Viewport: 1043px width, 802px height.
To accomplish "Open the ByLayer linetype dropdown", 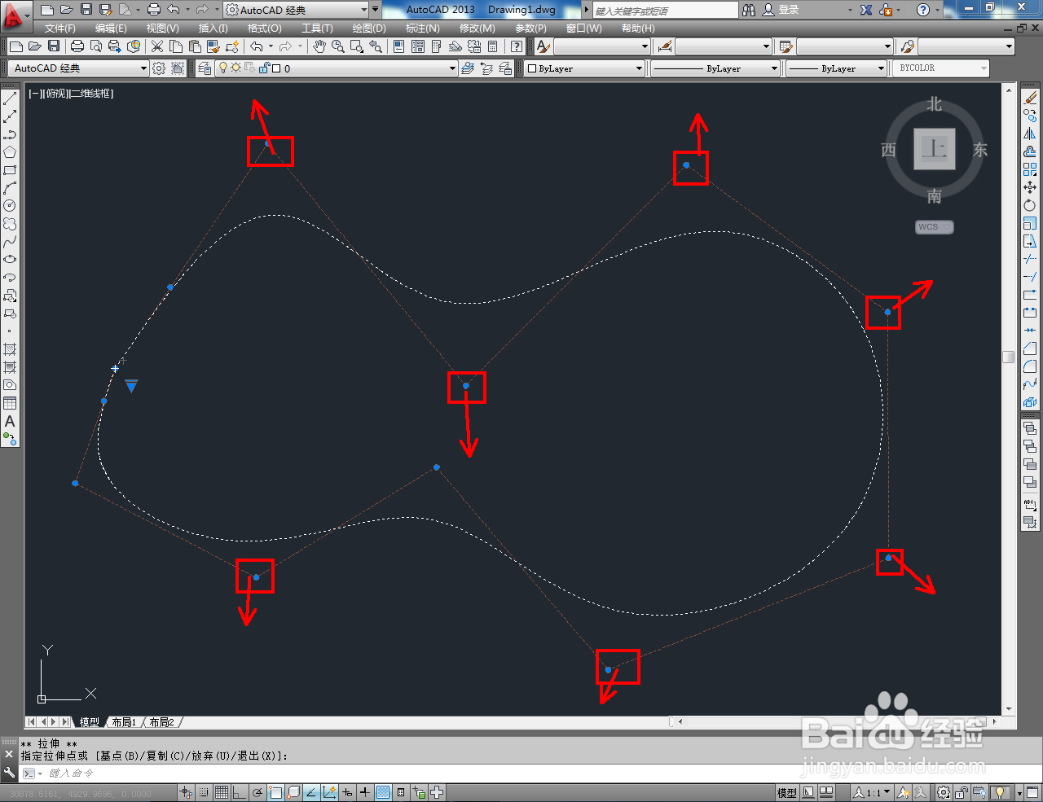I will coord(715,68).
